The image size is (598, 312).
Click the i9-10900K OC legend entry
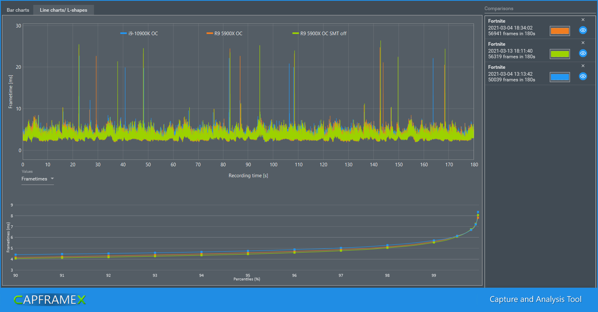(139, 34)
